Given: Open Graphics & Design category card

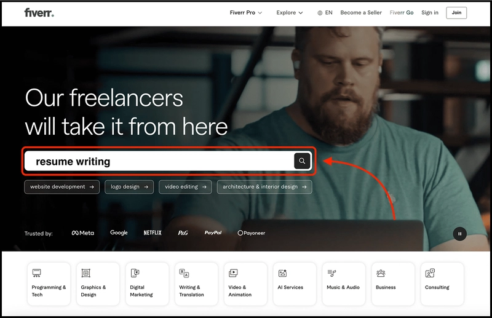Looking at the screenshot, I should tap(98, 284).
